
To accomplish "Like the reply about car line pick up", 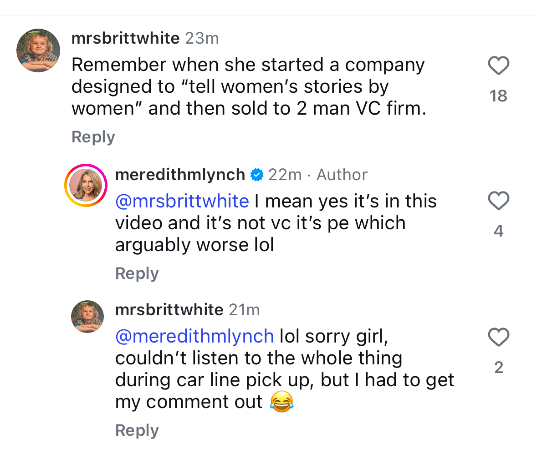I will pyautogui.click(x=498, y=338).
